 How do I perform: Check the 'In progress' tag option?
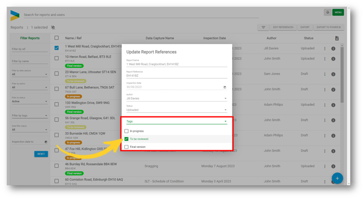click(126, 131)
